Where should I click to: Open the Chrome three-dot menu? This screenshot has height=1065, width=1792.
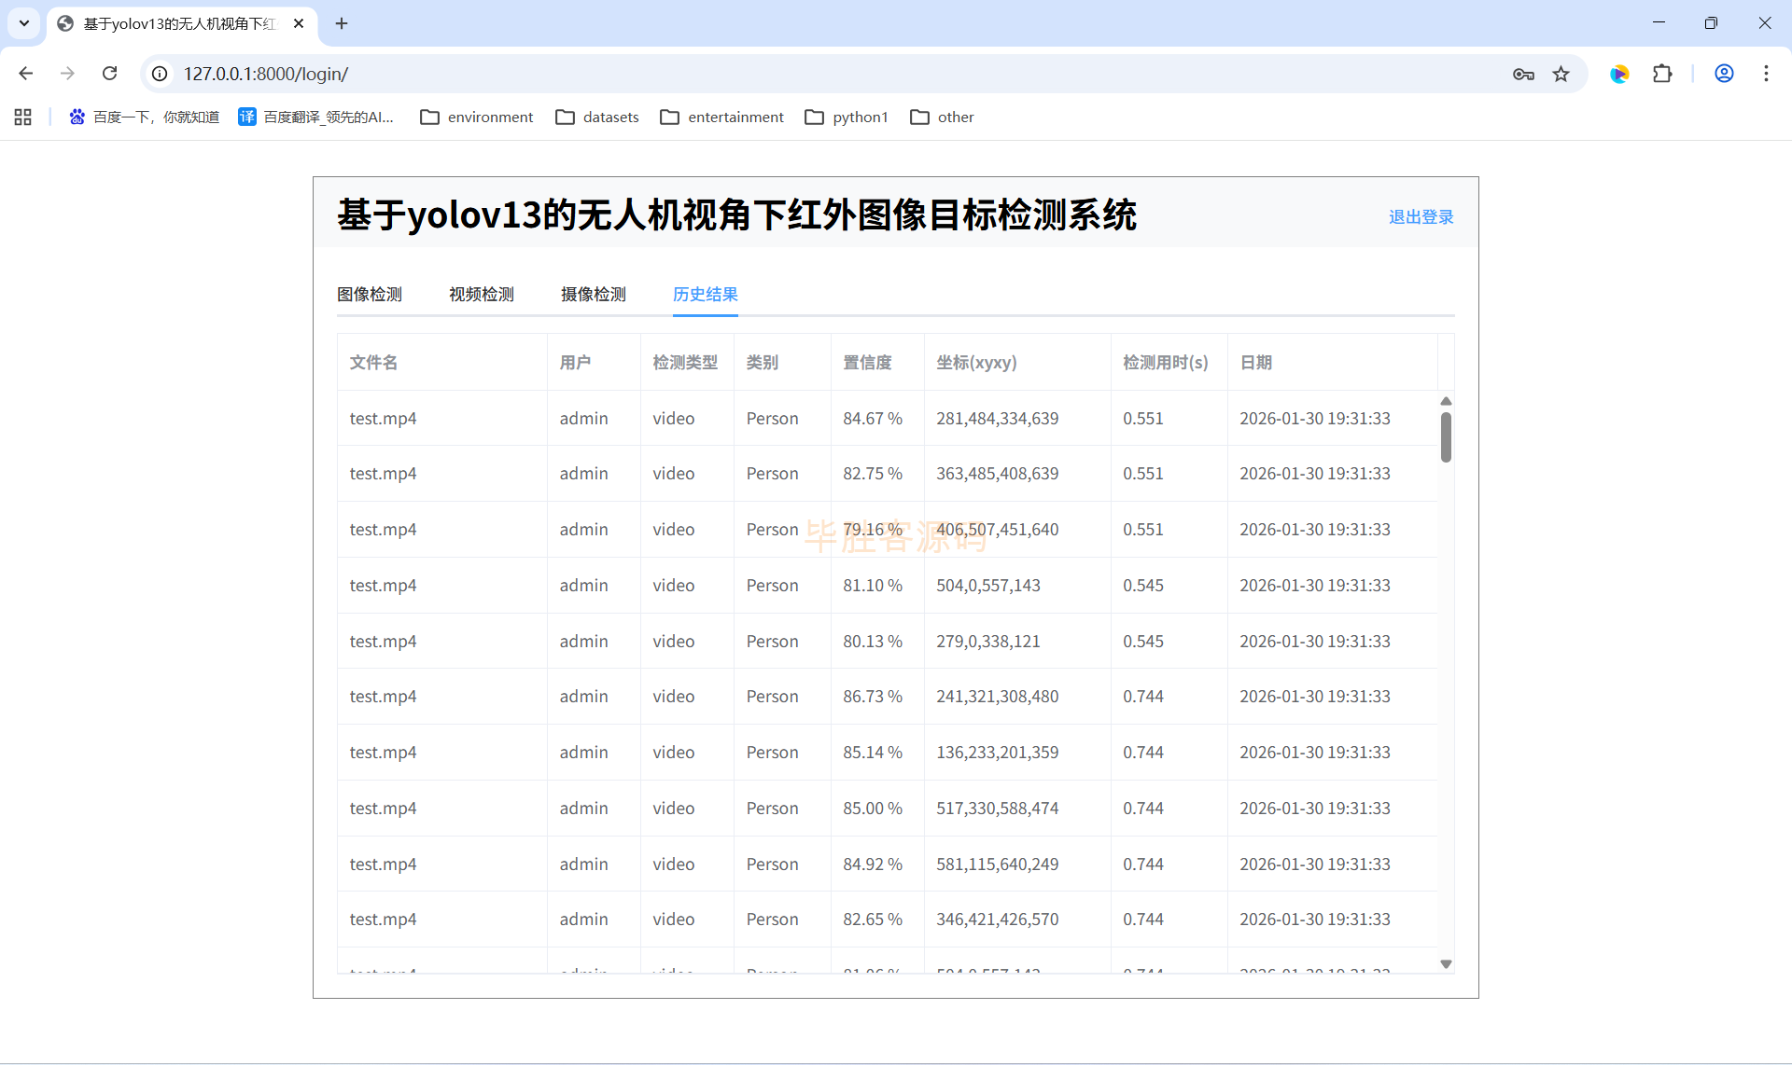click(x=1766, y=74)
